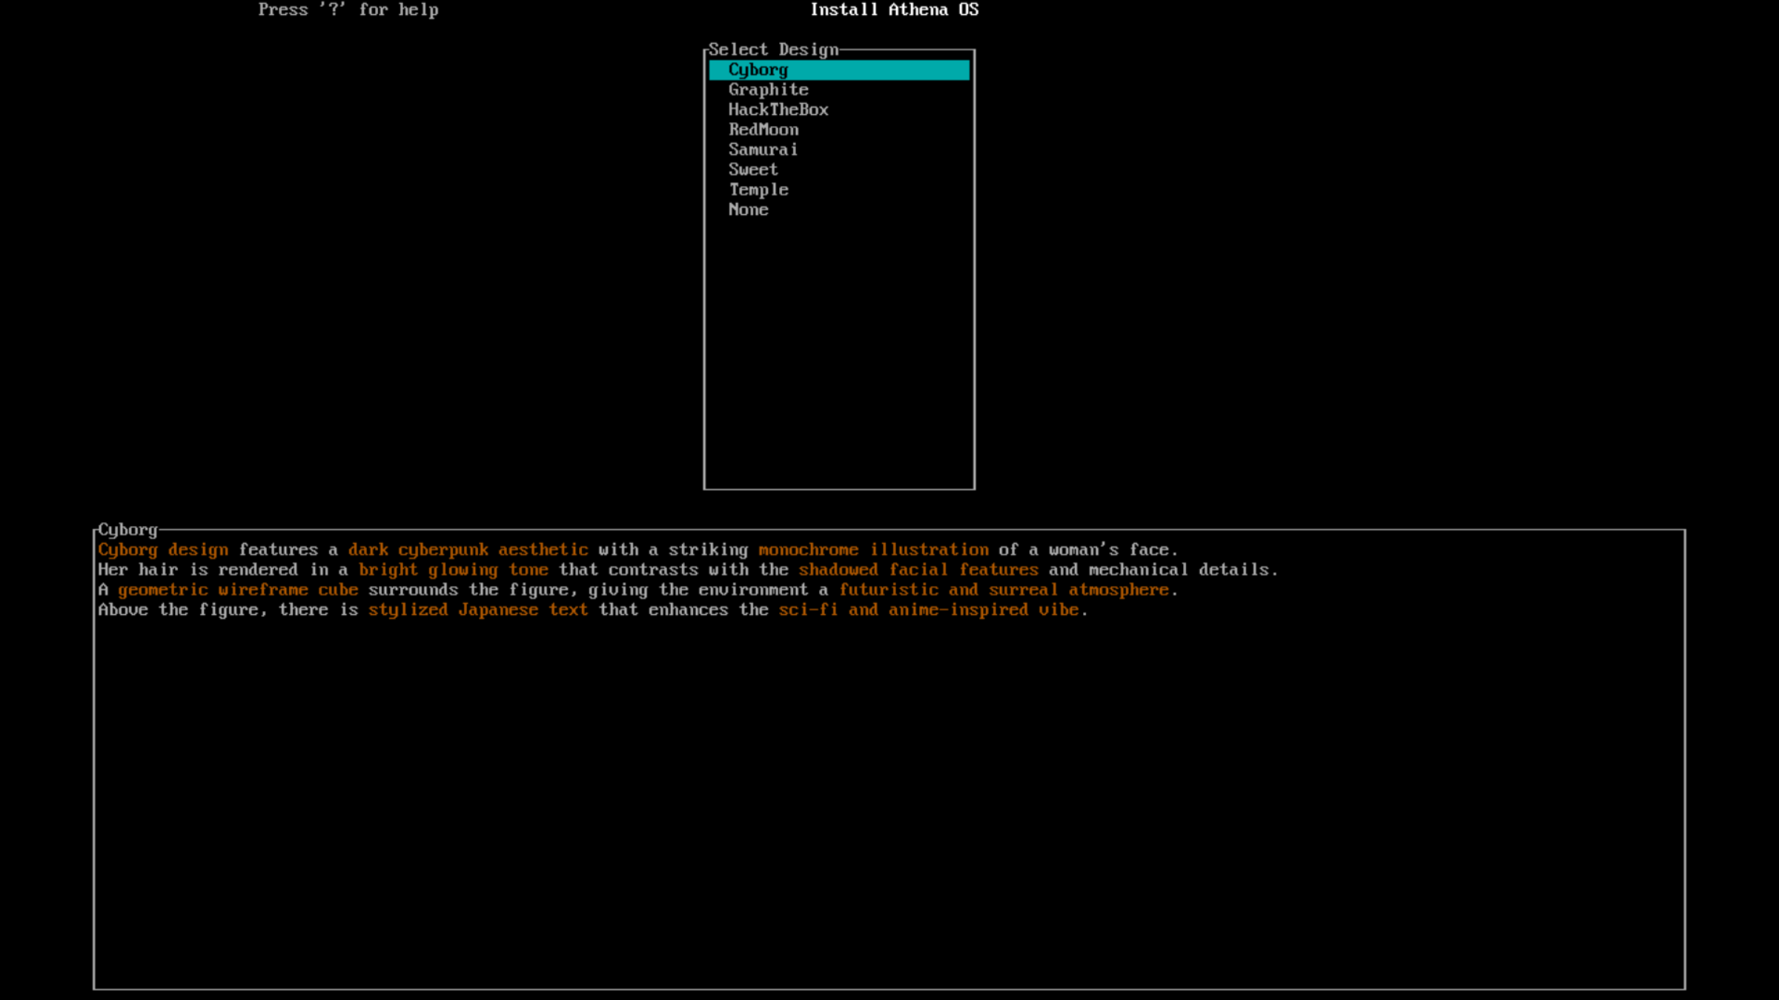Click inside the design description box
Screen dimensions: 1779x1000
pyautogui.click(x=889, y=778)
